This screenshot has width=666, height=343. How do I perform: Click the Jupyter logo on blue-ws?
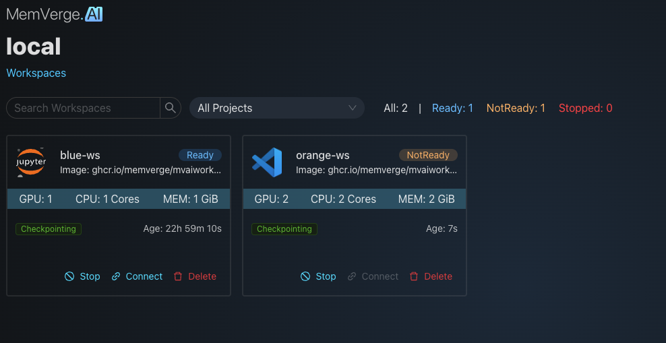point(31,162)
